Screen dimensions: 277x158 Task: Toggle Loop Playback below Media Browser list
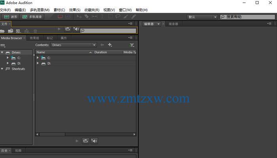coord(85,141)
